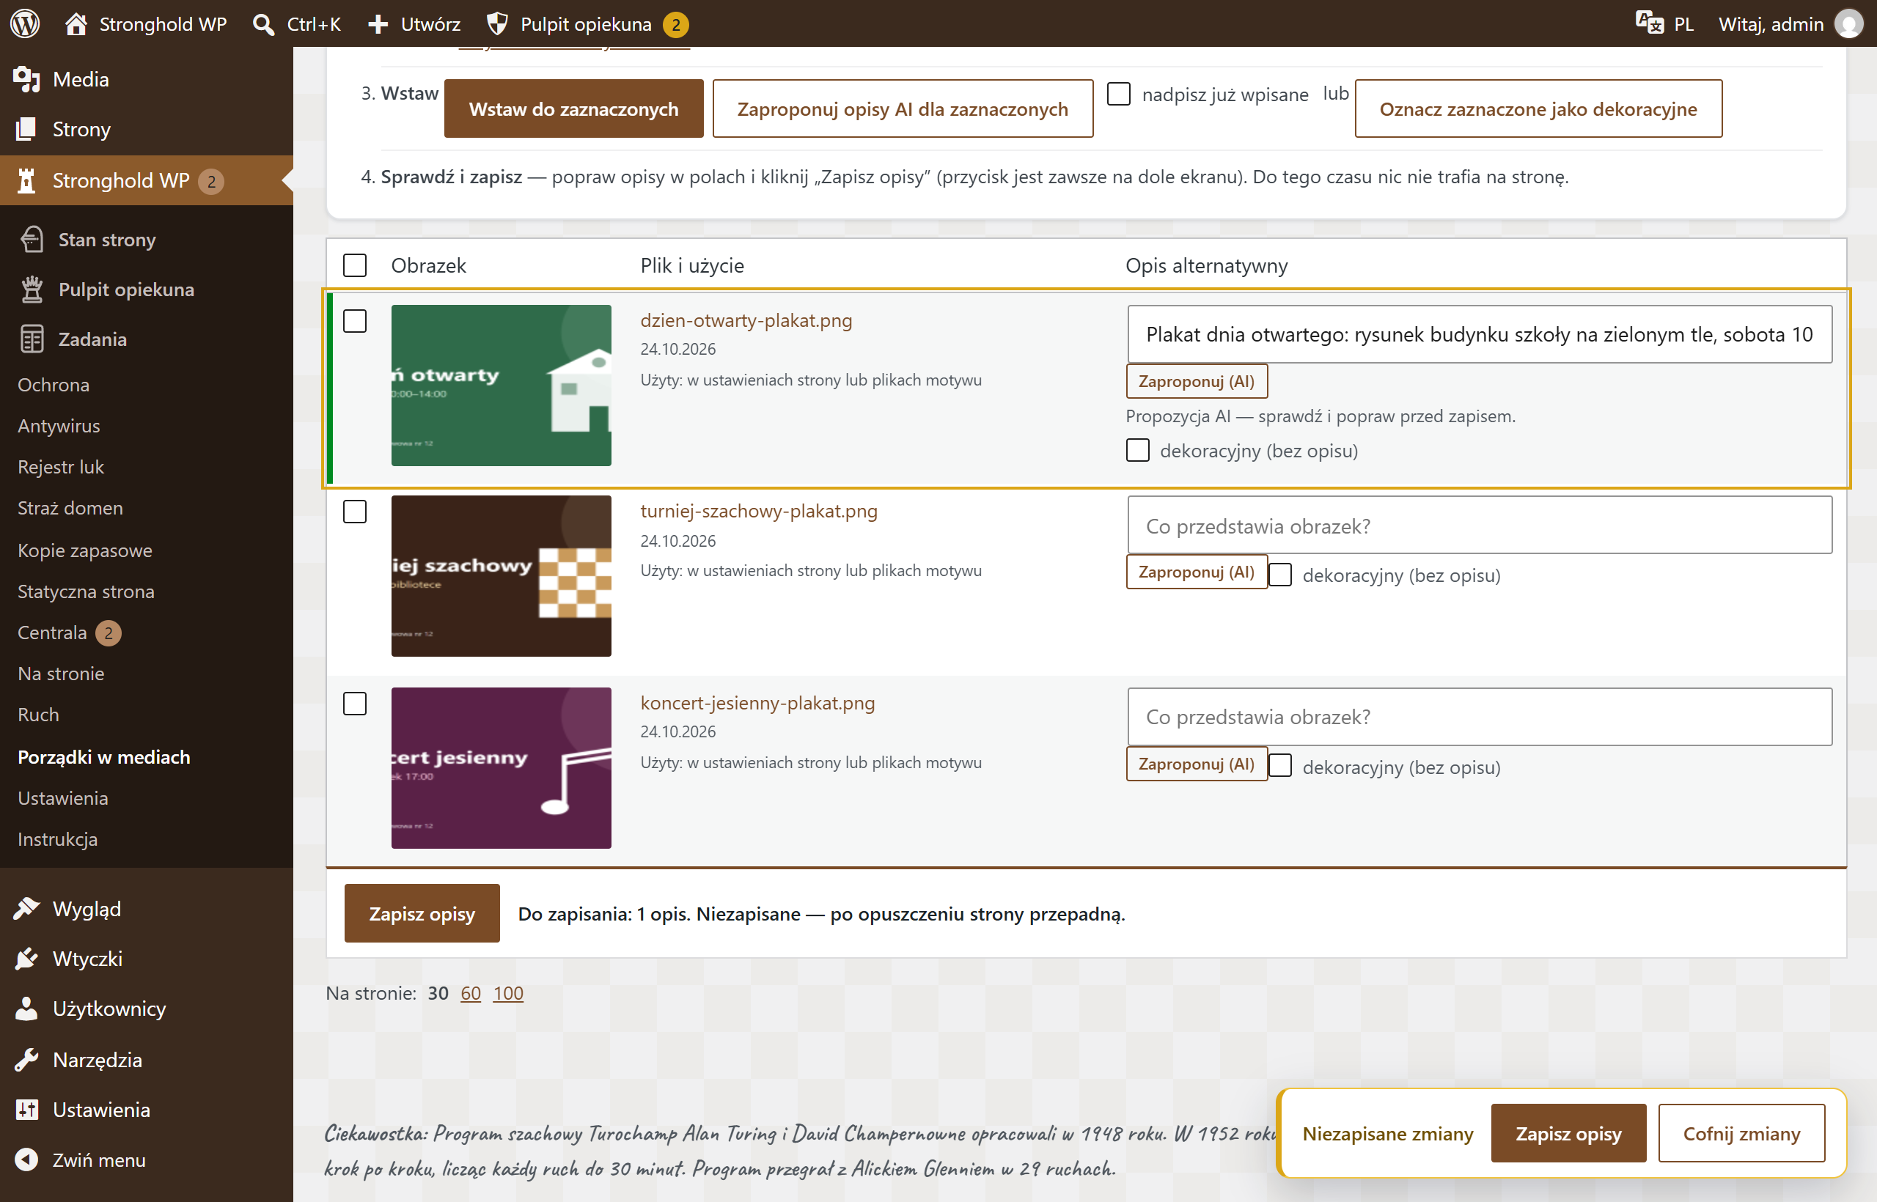Viewport: 1877px width, 1202px height.
Task: Open the Stronghold WP home icon
Action: coord(76,23)
